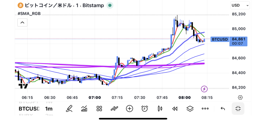The image size is (266, 122).
Task: Tap the green market status dot
Action: pos(110,5)
